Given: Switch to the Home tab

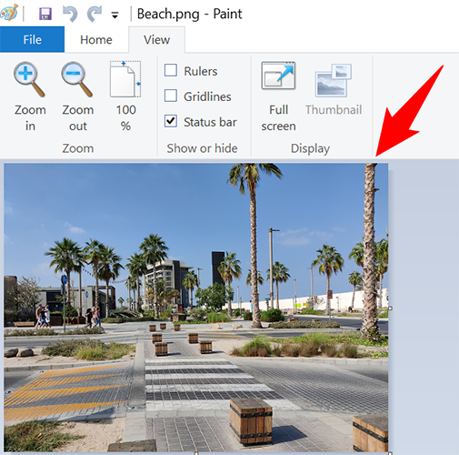Looking at the screenshot, I should tap(96, 40).
